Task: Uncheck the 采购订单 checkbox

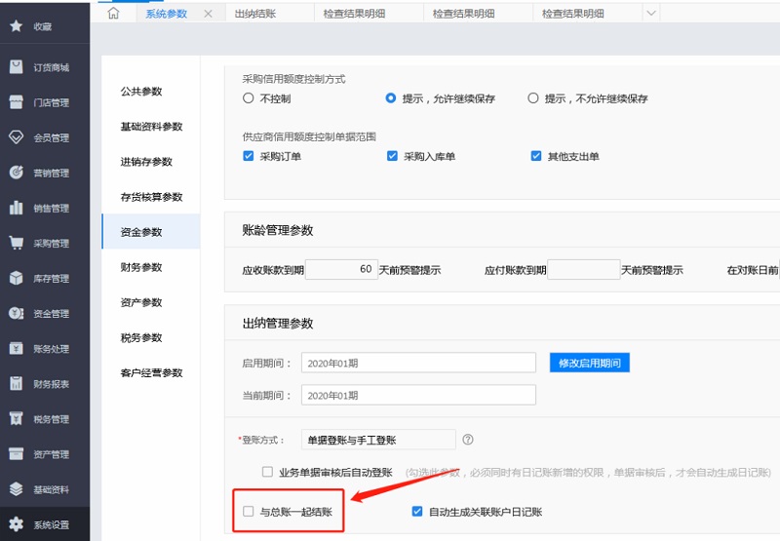Action: point(249,156)
